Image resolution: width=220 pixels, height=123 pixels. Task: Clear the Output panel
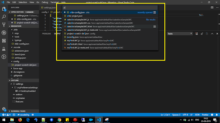(x=197, y=33)
